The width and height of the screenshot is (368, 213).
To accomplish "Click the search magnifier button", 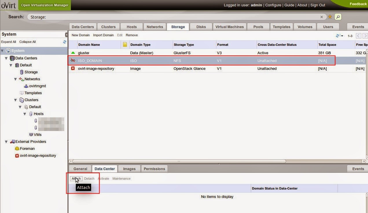I will point(338,17).
